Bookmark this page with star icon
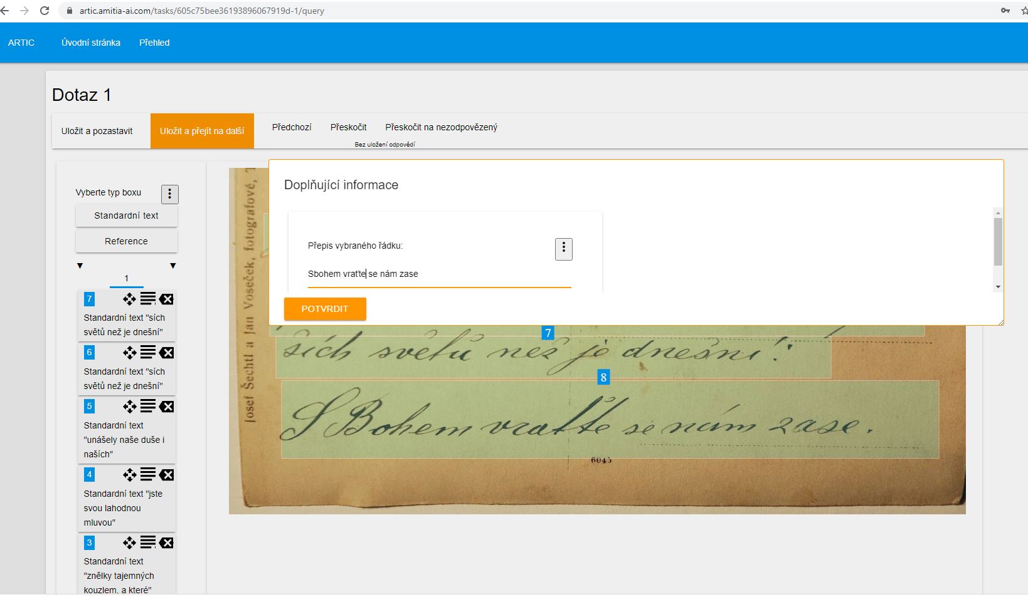The image size is (1028, 597). point(1024,11)
